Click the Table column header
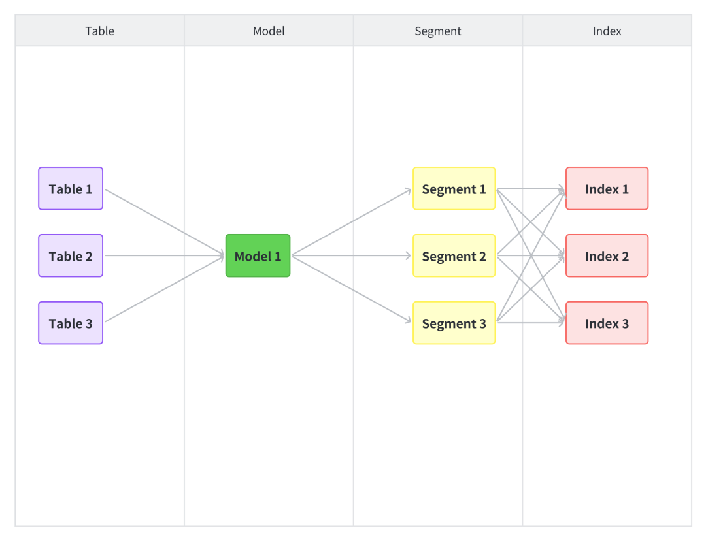The width and height of the screenshot is (706, 541). [x=99, y=31]
